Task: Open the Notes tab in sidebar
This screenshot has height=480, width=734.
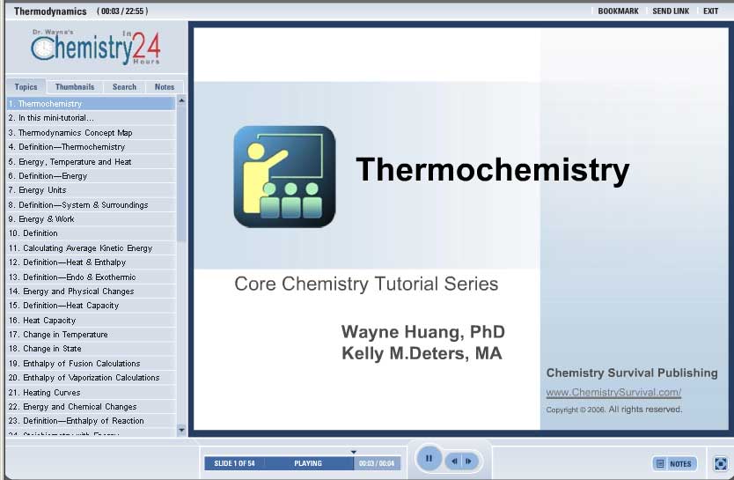Action: click(165, 87)
